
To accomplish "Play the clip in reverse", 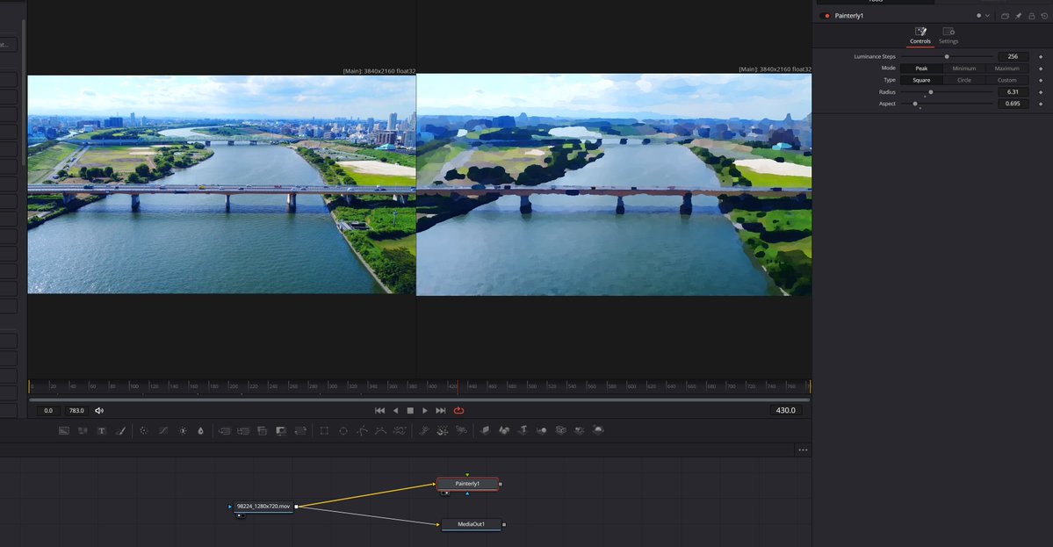I will point(395,411).
